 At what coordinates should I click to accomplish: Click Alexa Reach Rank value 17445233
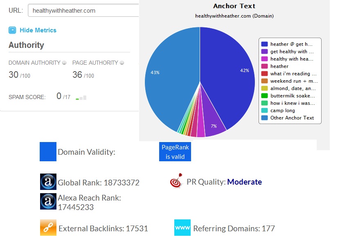pyautogui.click(x=76, y=207)
